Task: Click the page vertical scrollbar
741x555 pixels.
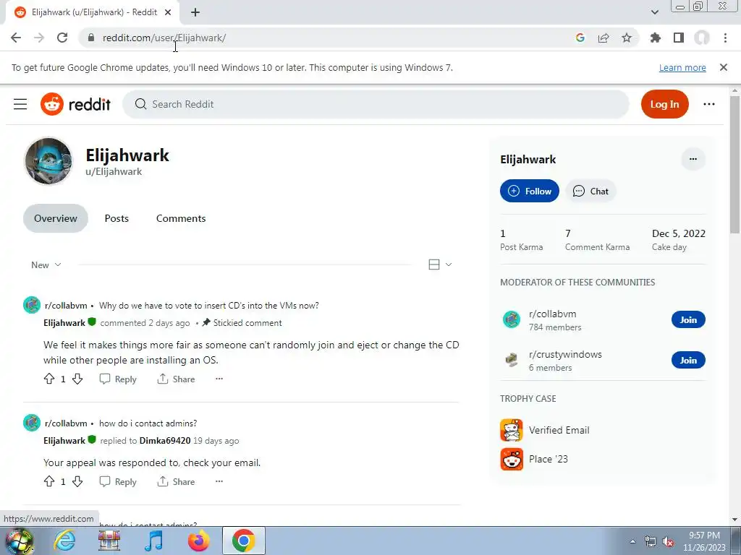Action: point(734,164)
